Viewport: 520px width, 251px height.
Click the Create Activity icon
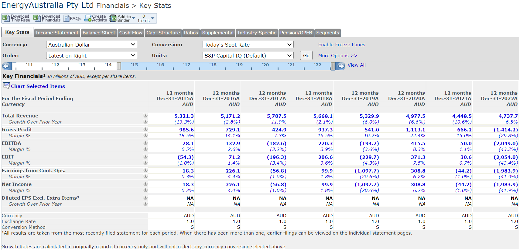point(88,19)
